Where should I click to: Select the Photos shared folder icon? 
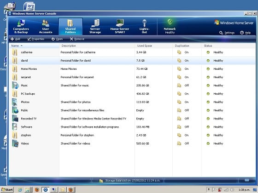click(15, 102)
